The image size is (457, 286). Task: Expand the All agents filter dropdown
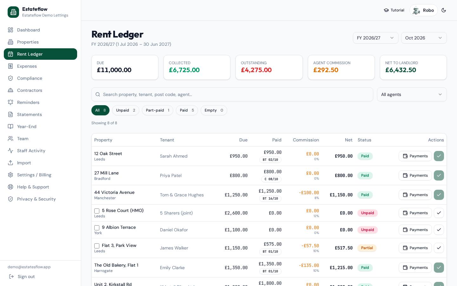click(412, 94)
